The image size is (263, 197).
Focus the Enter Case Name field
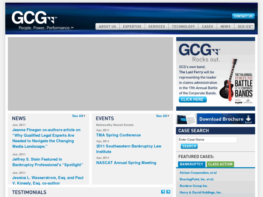[x=207, y=140]
